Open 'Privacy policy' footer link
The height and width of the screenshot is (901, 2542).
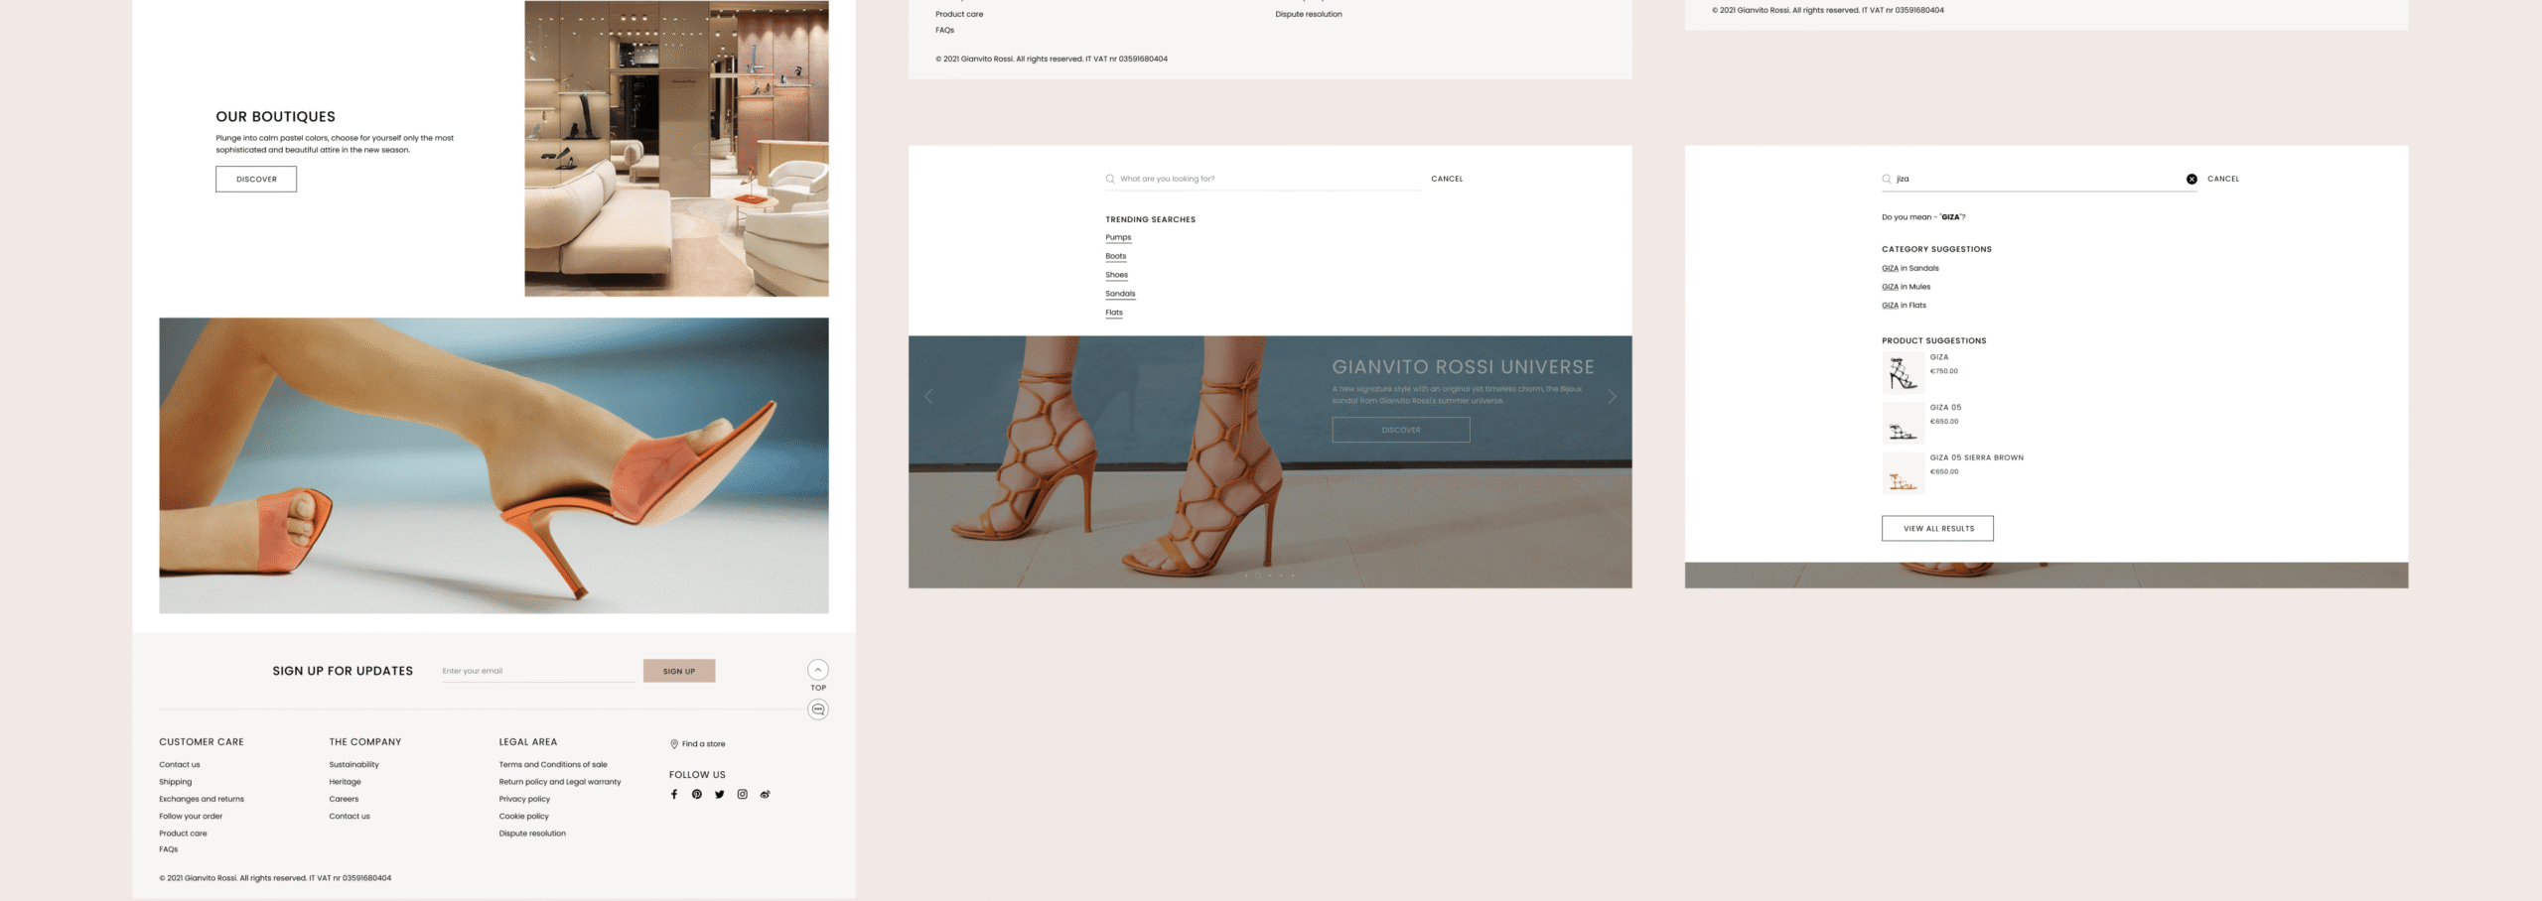[x=524, y=799]
